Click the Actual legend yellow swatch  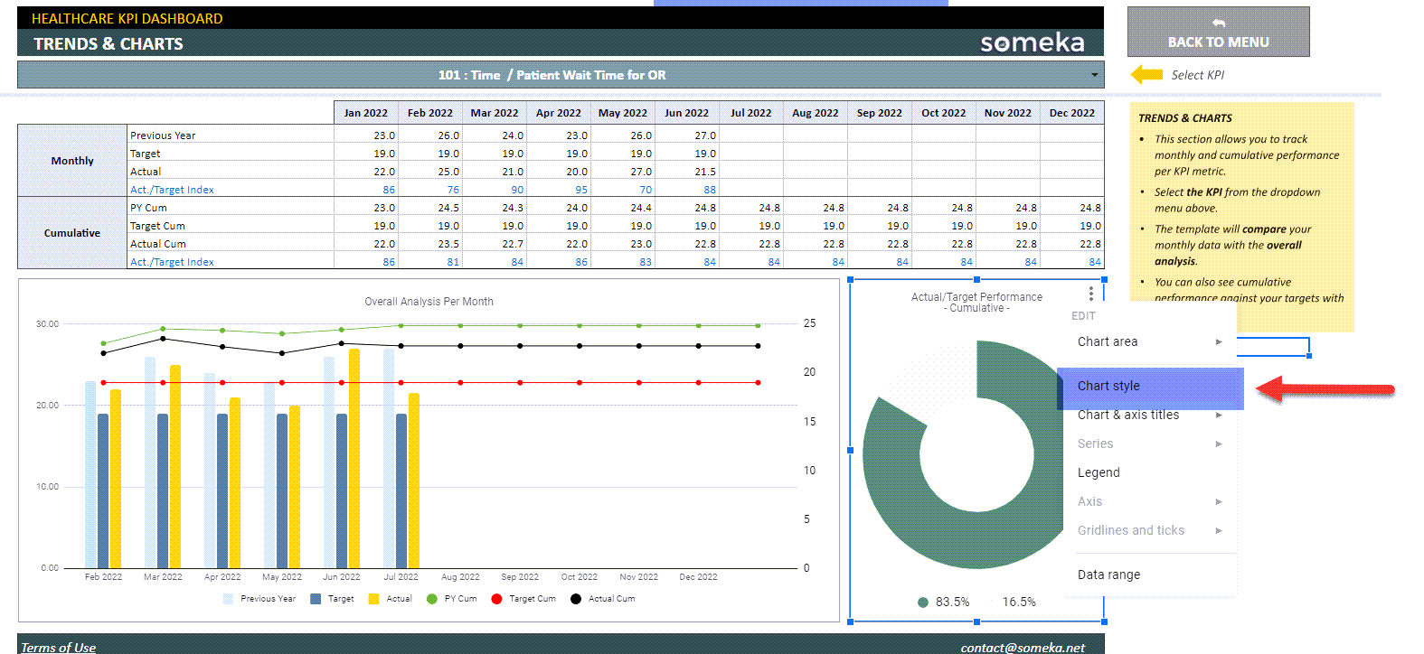tap(374, 599)
